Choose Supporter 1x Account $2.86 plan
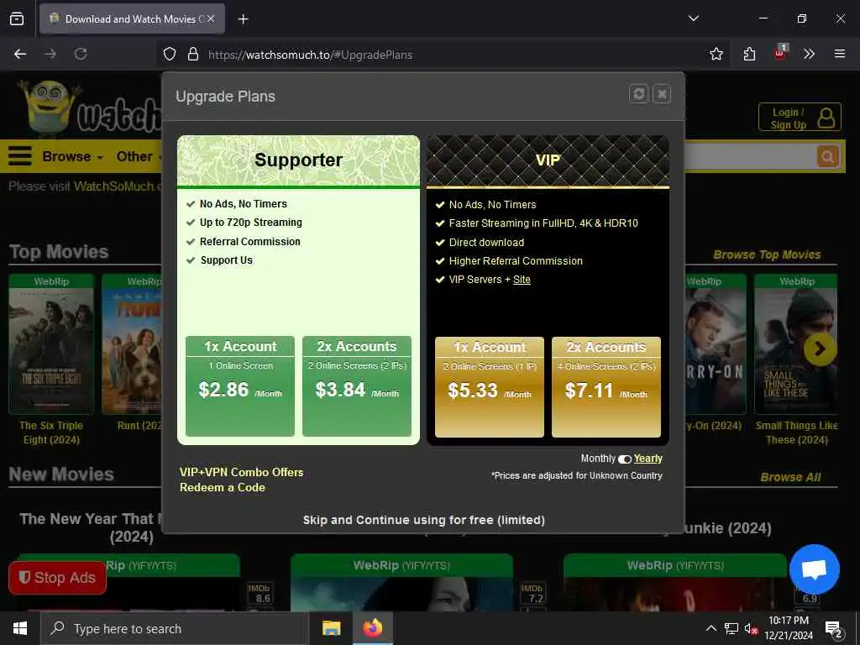The height and width of the screenshot is (645, 860). point(240,386)
